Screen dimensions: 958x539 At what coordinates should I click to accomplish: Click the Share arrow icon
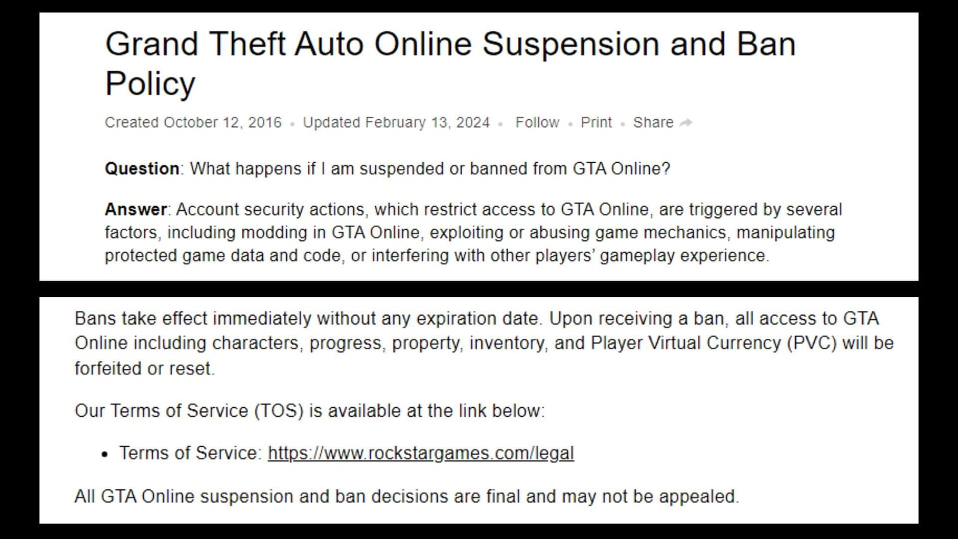point(686,122)
